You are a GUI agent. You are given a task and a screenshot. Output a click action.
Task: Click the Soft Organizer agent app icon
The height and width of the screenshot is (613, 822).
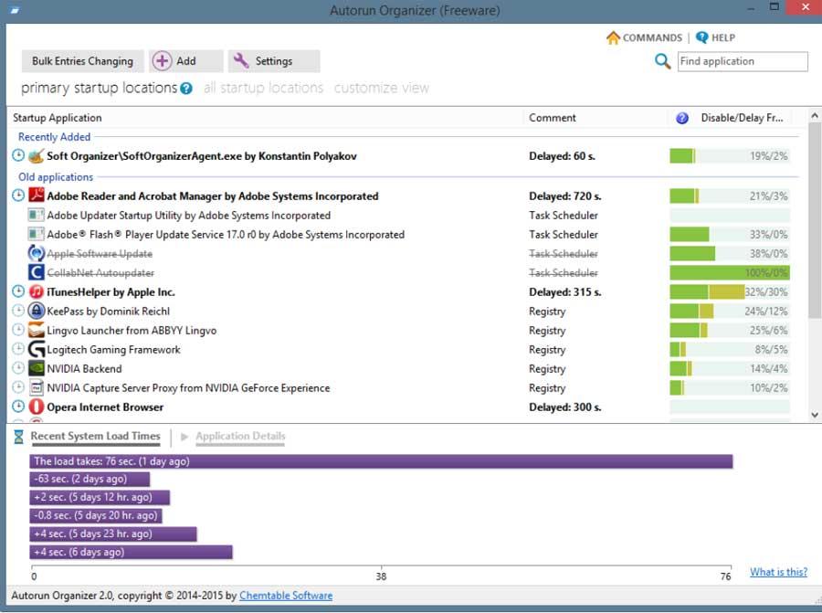(x=37, y=155)
